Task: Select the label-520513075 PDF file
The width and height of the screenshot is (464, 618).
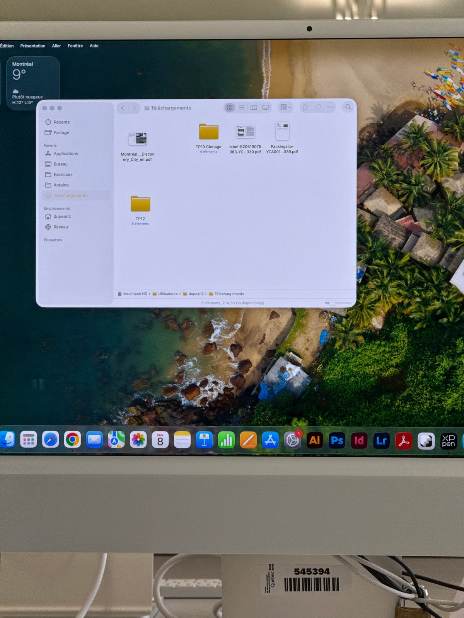Action: pyautogui.click(x=245, y=139)
